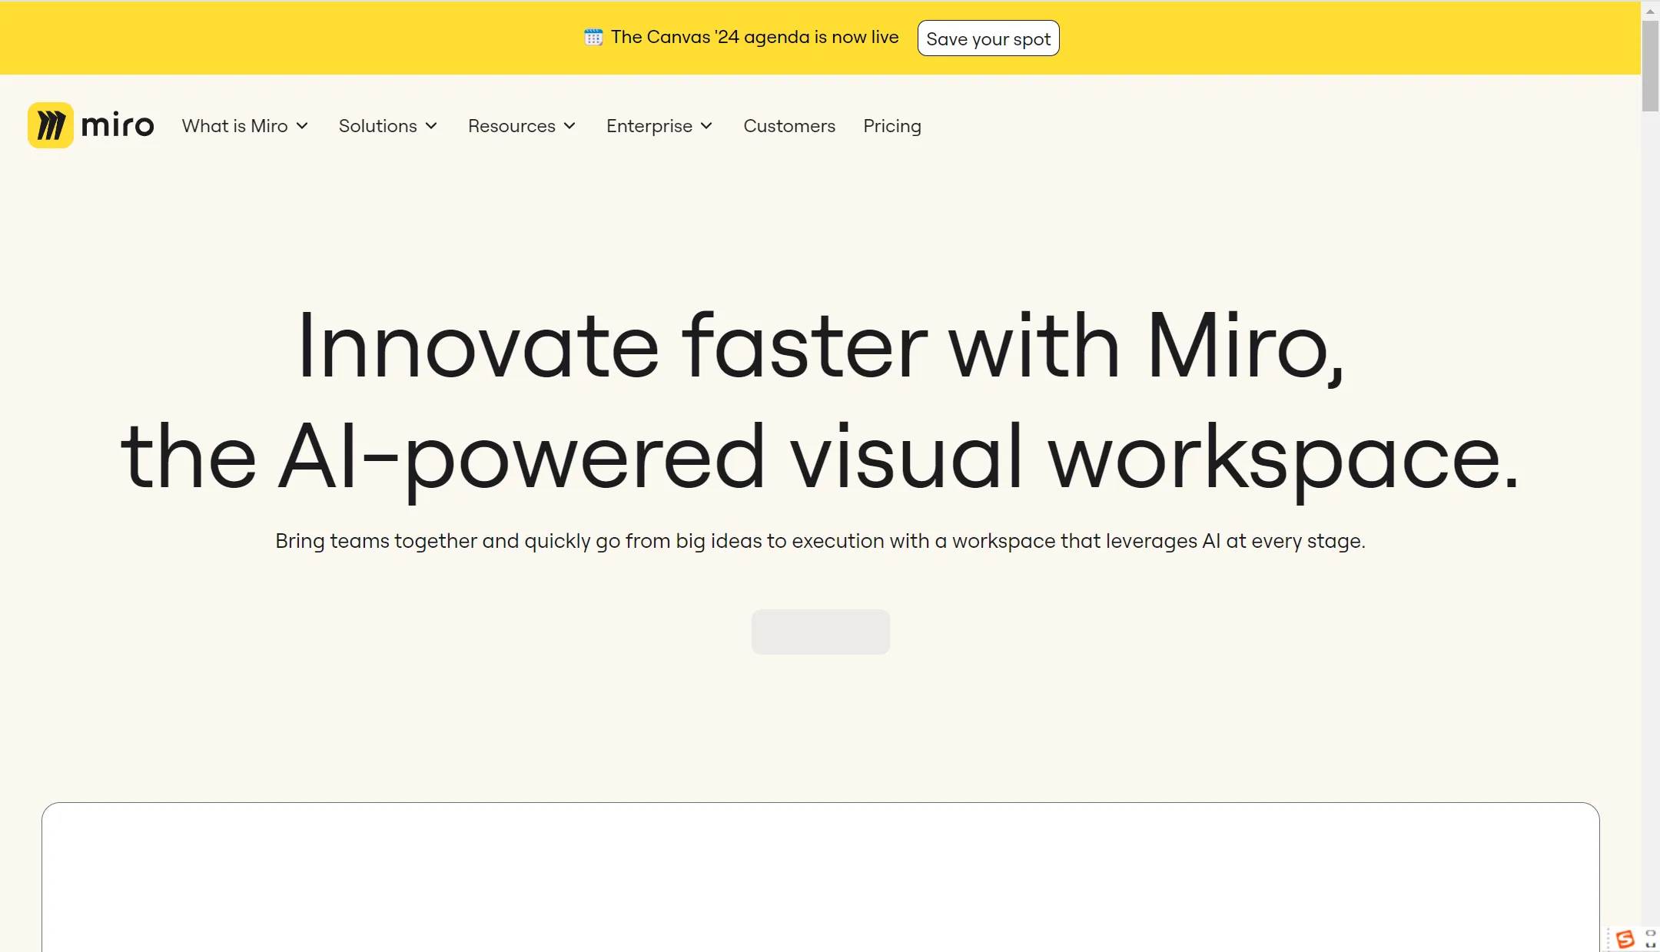Click the "Bring teams together" subheading text
1660x952 pixels.
820,541
